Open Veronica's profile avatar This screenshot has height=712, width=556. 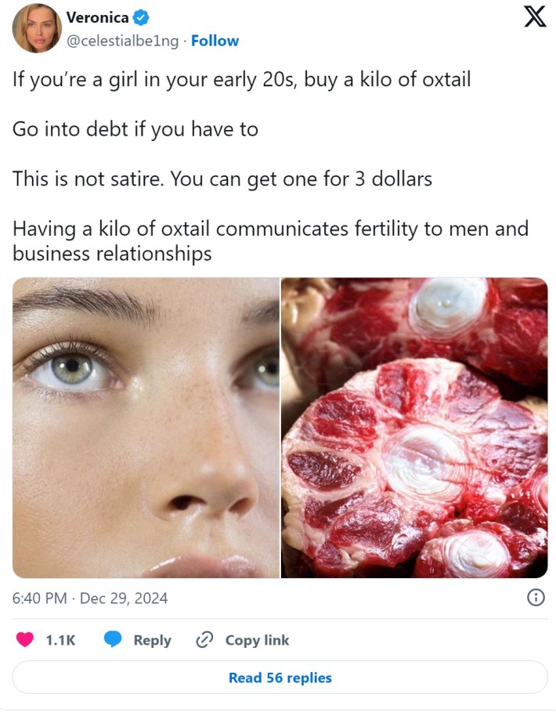[37, 29]
